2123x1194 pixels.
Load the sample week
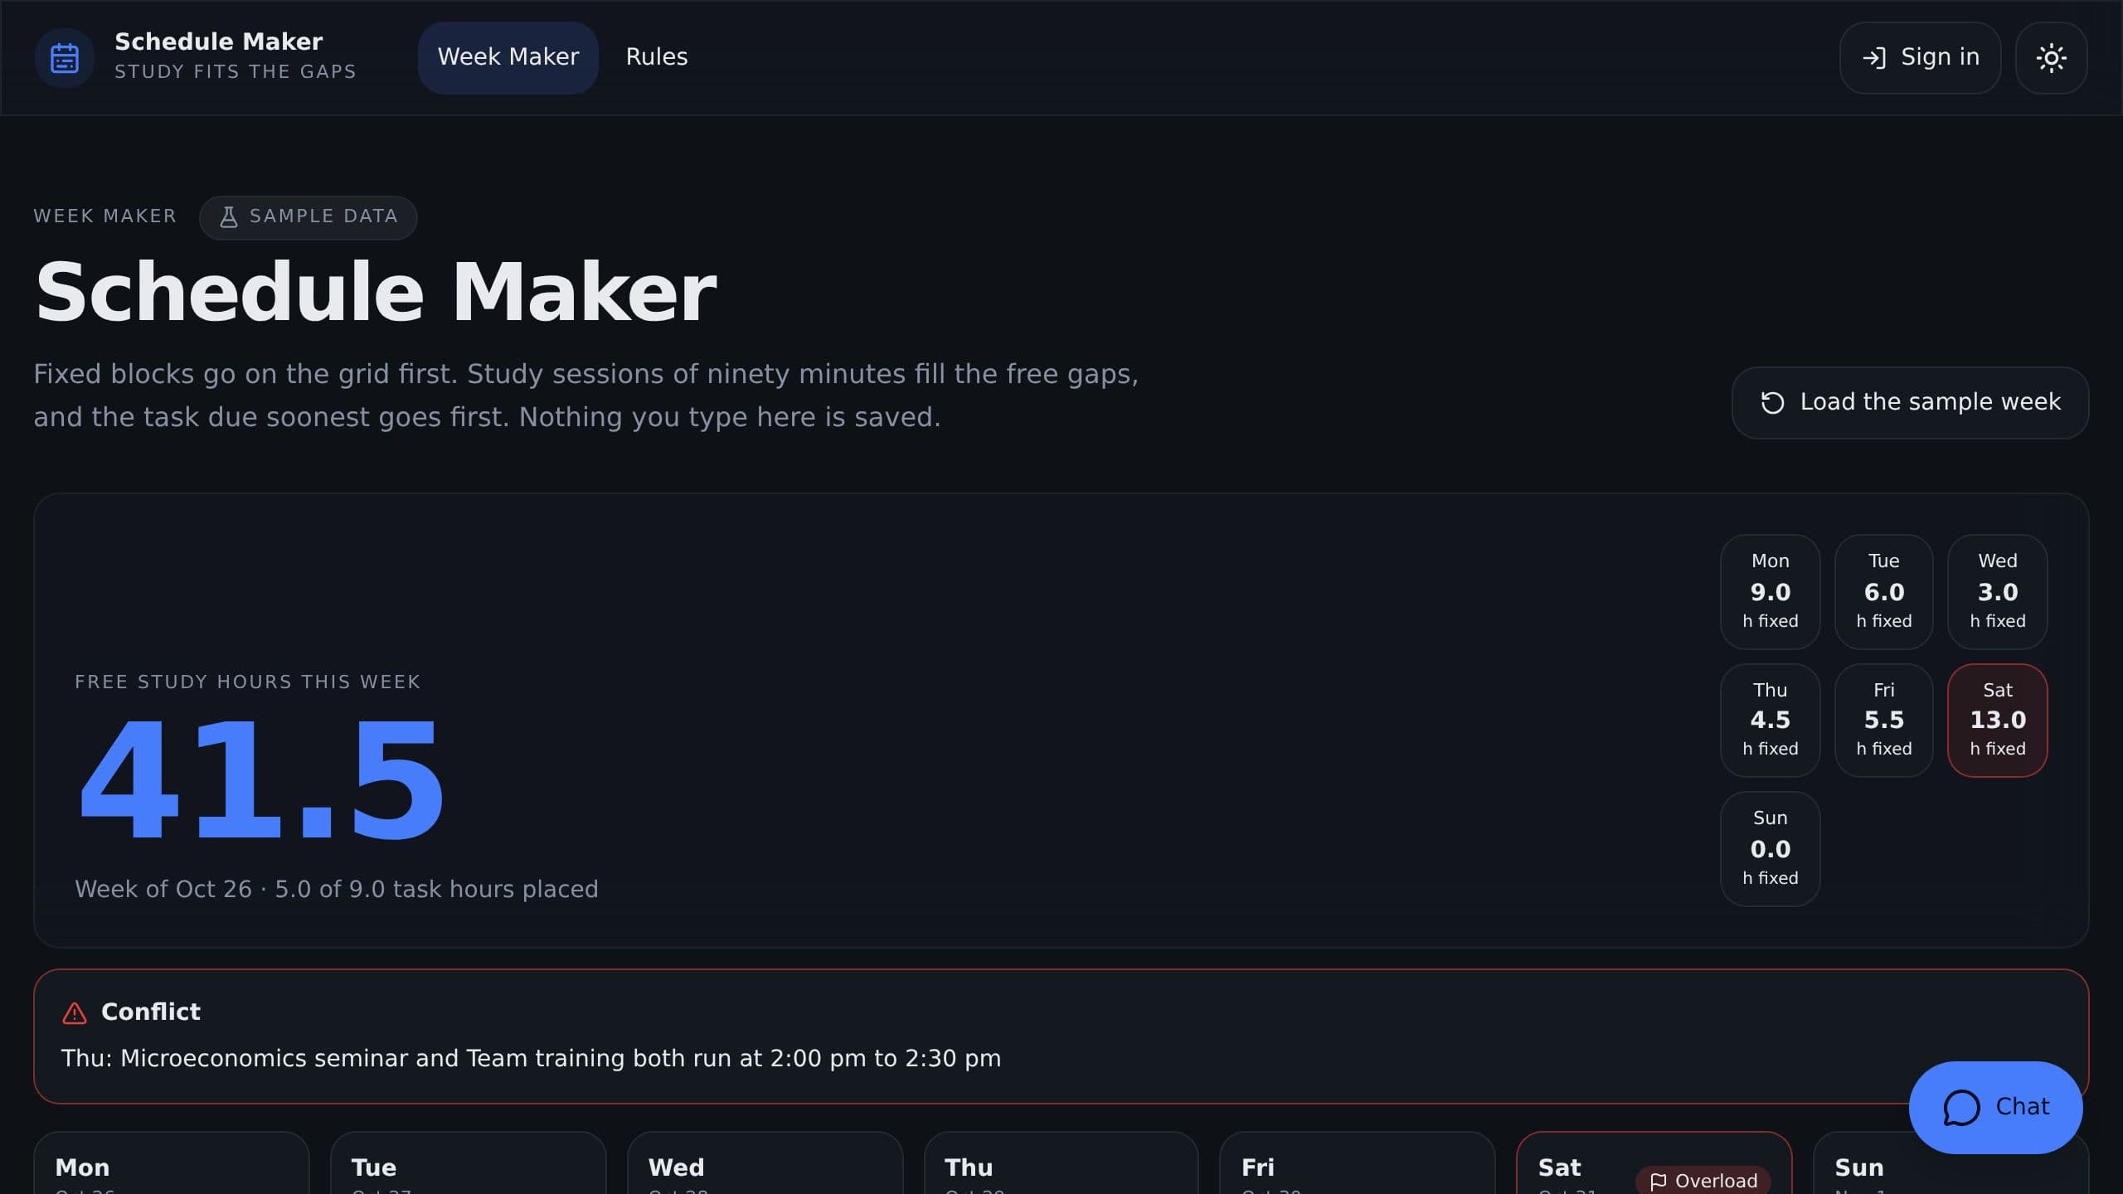[x=1910, y=403]
